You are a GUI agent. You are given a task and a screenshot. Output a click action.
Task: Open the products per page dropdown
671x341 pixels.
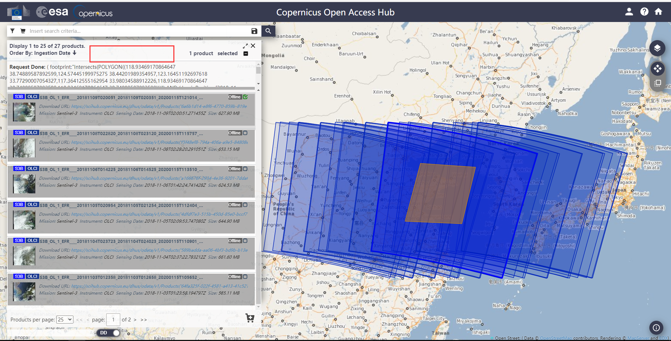[65, 319]
